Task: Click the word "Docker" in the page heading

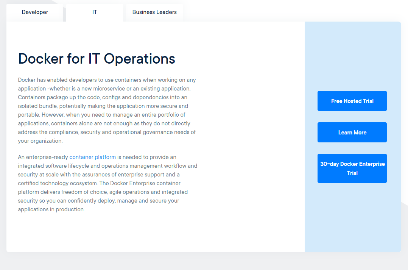Action: point(40,59)
